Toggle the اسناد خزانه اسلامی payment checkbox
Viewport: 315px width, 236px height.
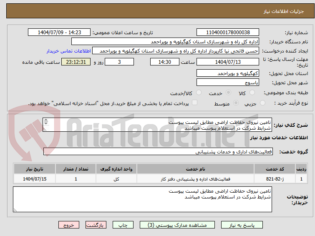(194, 103)
